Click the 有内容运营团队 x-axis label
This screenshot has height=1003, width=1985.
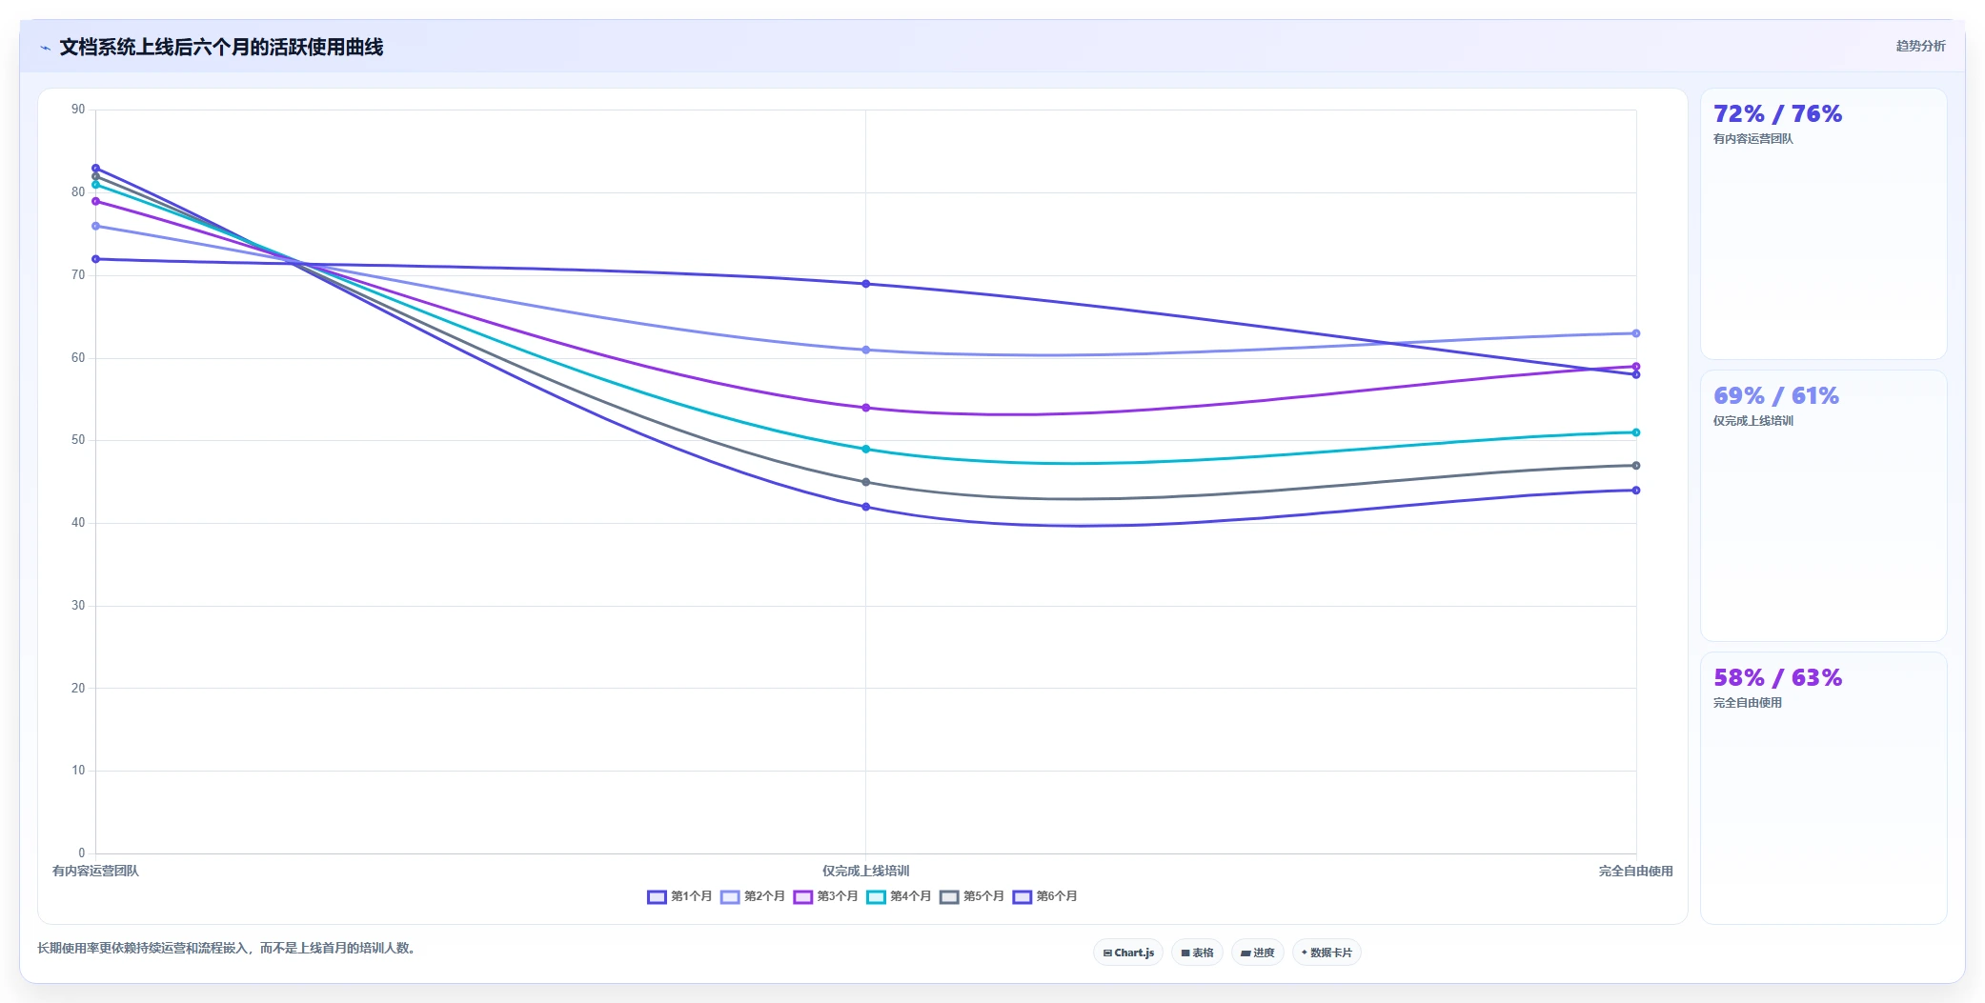(95, 871)
